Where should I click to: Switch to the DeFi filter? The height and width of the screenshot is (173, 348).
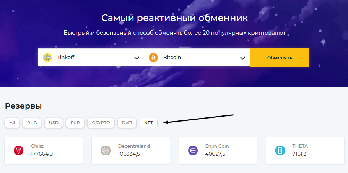(127, 123)
